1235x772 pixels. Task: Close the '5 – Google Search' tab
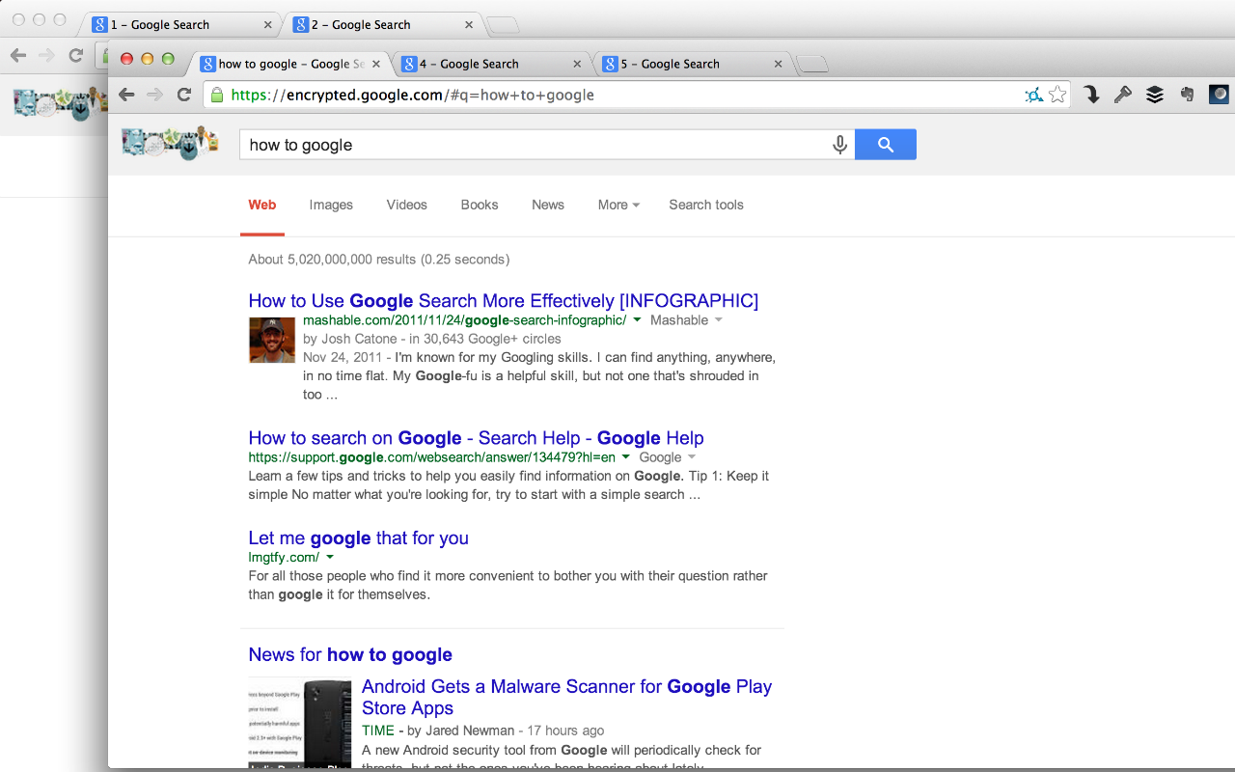tap(778, 64)
